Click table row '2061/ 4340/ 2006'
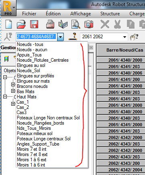 point(121,73)
